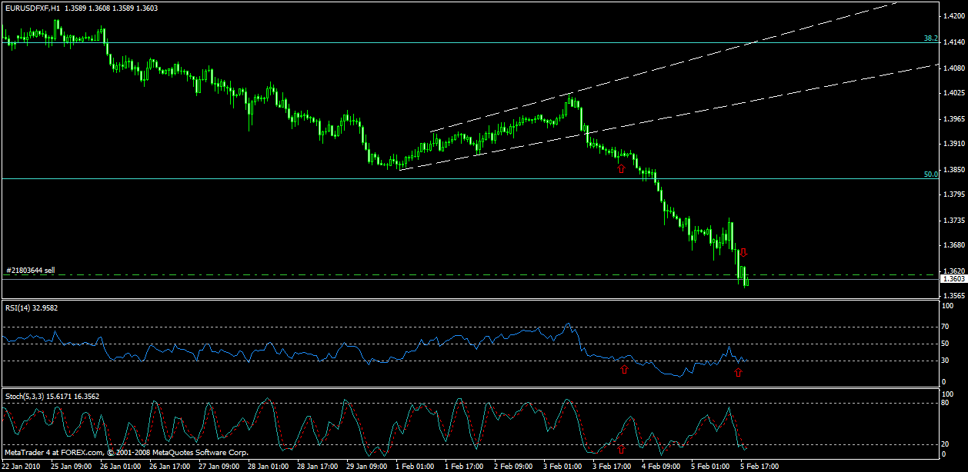Select left red arrow in RSI panel
This screenshot has width=968, height=472.
(x=624, y=370)
